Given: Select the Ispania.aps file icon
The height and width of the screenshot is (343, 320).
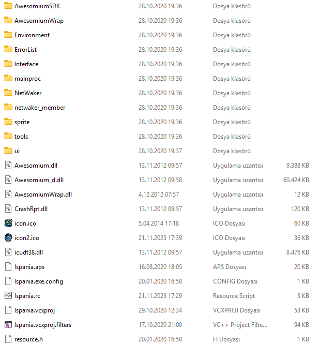Looking at the screenshot, I should 8,266.
